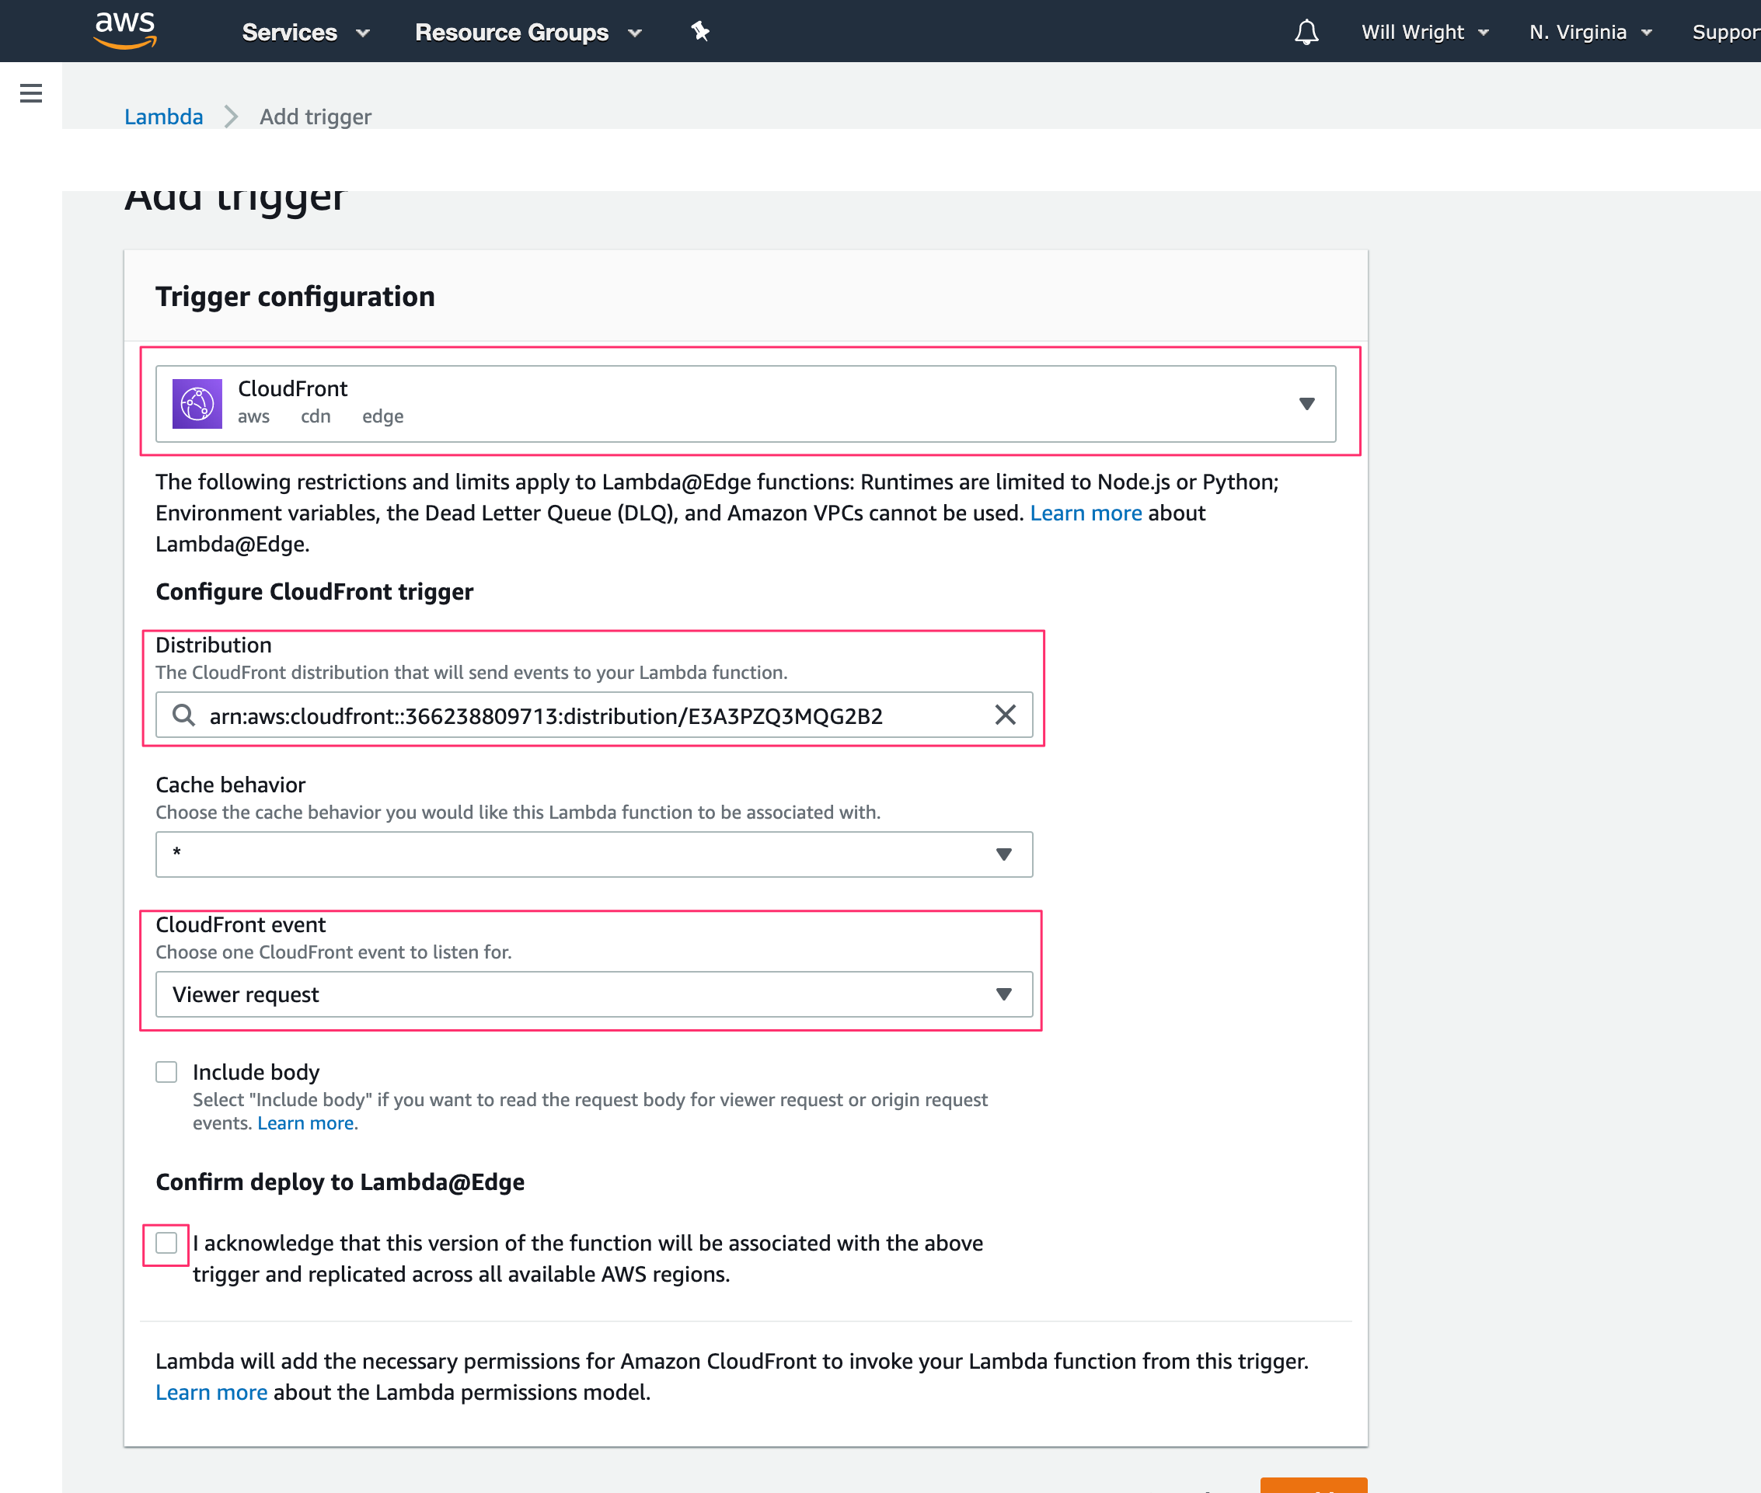Viewport: 1761px width, 1493px height.
Task: Go to the Lambda breadcrumb link
Action: [163, 117]
